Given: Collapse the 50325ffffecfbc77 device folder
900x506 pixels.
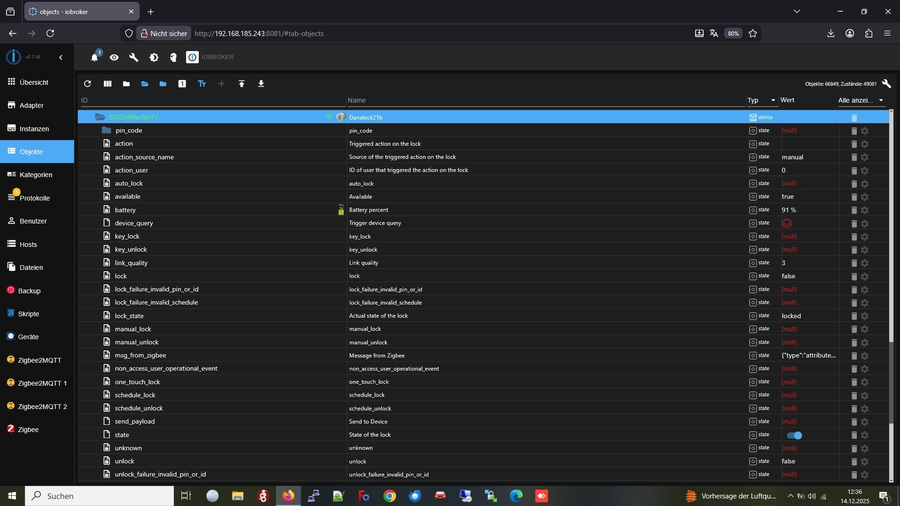Looking at the screenshot, I should [x=100, y=117].
